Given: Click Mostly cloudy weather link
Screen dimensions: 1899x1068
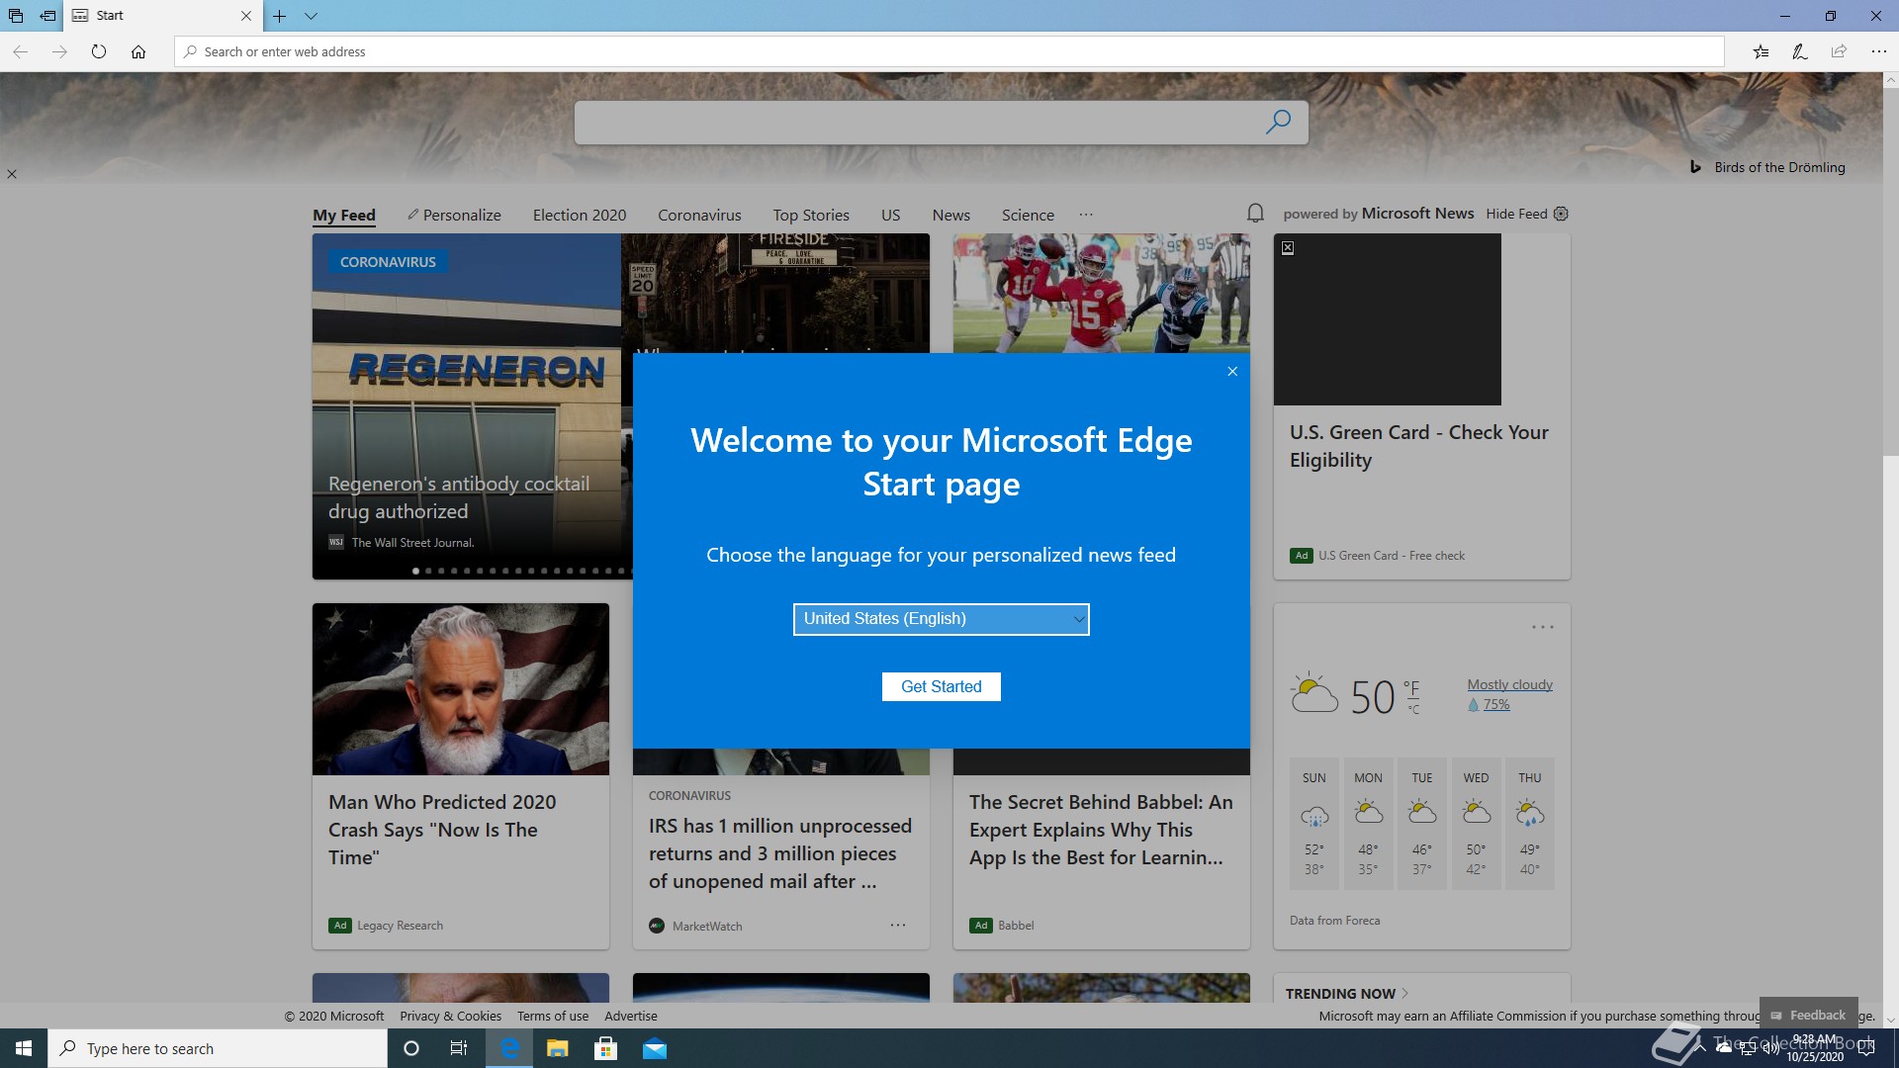Looking at the screenshot, I should pyautogui.click(x=1509, y=684).
